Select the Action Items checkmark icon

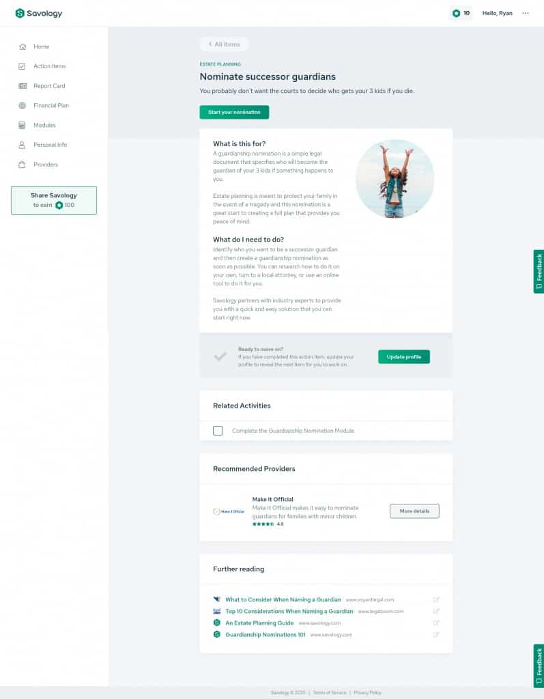click(22, 66)
